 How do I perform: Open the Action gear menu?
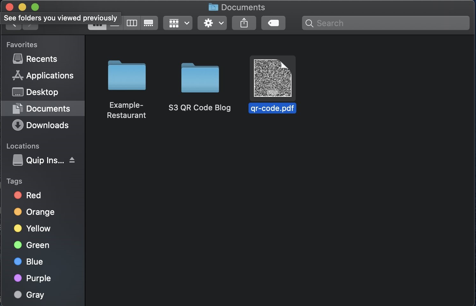click(212, 23)
